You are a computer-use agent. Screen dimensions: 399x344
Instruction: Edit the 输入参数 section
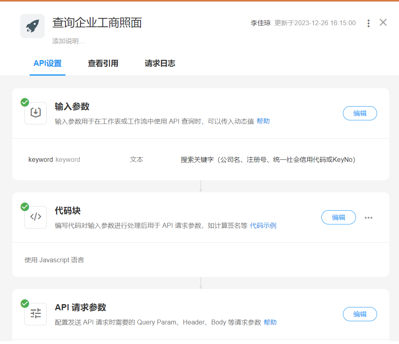[x=360, y=113]
